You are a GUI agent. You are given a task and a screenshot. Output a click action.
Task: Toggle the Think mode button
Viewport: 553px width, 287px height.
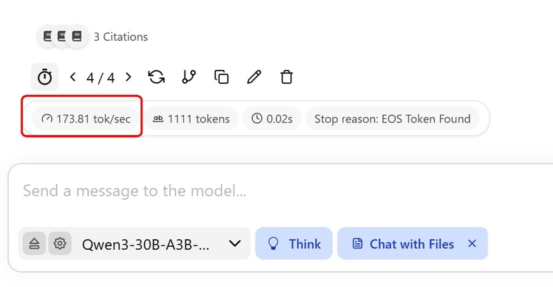[294, 243]
